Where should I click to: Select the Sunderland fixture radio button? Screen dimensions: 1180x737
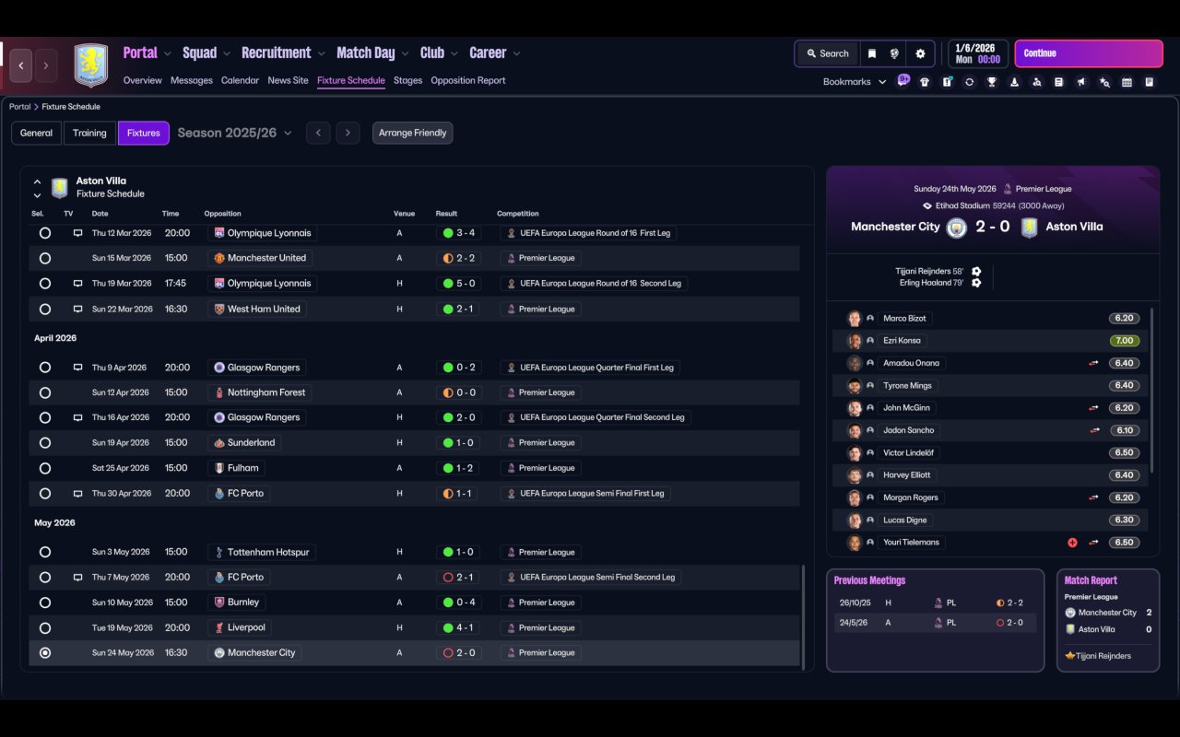pos(45,443)
